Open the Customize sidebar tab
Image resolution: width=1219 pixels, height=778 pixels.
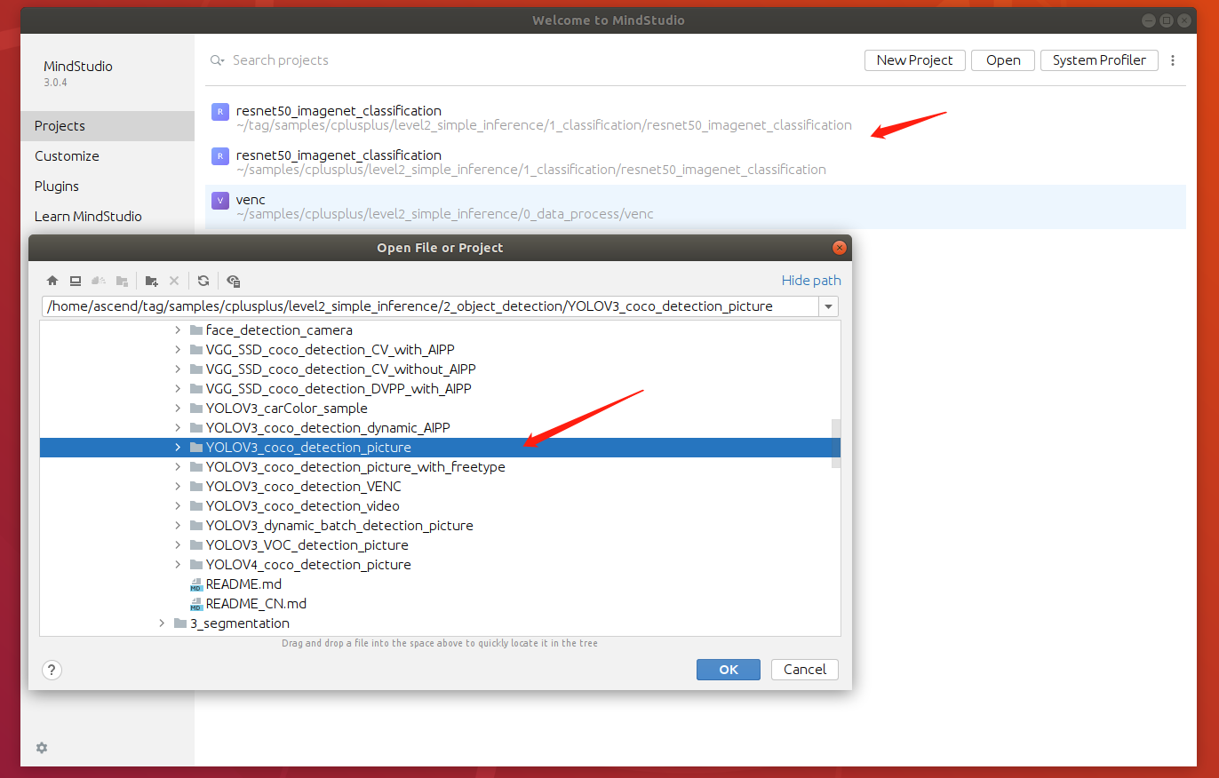tap(108, 156)
